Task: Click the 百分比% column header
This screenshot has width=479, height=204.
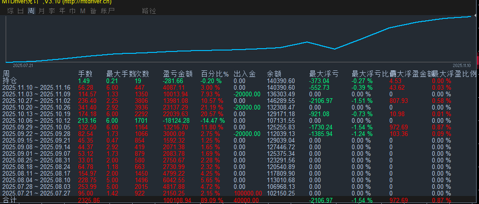Action: click(x=215, y=74)
